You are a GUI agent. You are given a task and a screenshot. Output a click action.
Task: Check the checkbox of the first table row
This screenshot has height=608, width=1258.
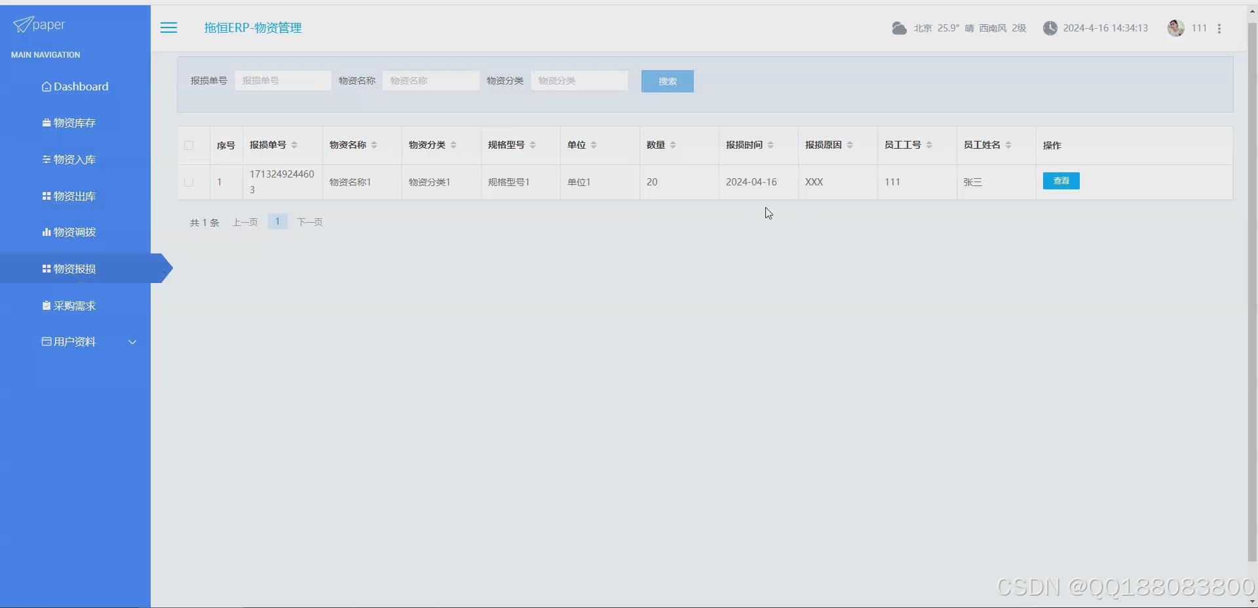[188, 182]
